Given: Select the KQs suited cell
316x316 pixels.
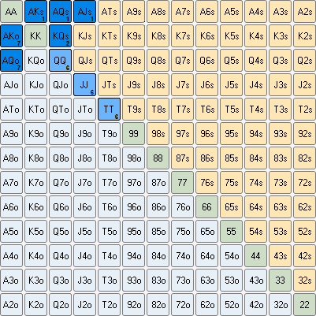Looking at the screenshot, I should tap(61, 36).
